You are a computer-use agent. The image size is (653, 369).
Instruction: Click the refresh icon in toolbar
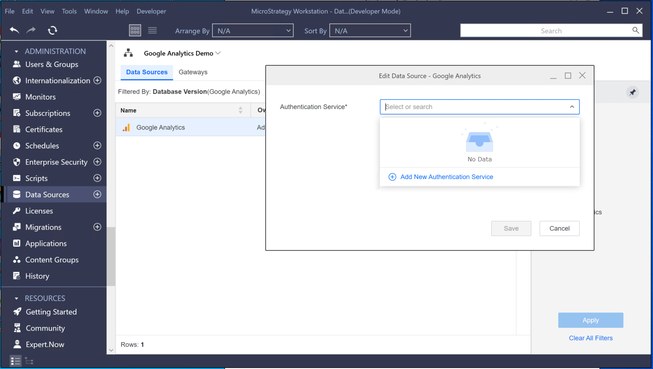(x=52, y=30)
